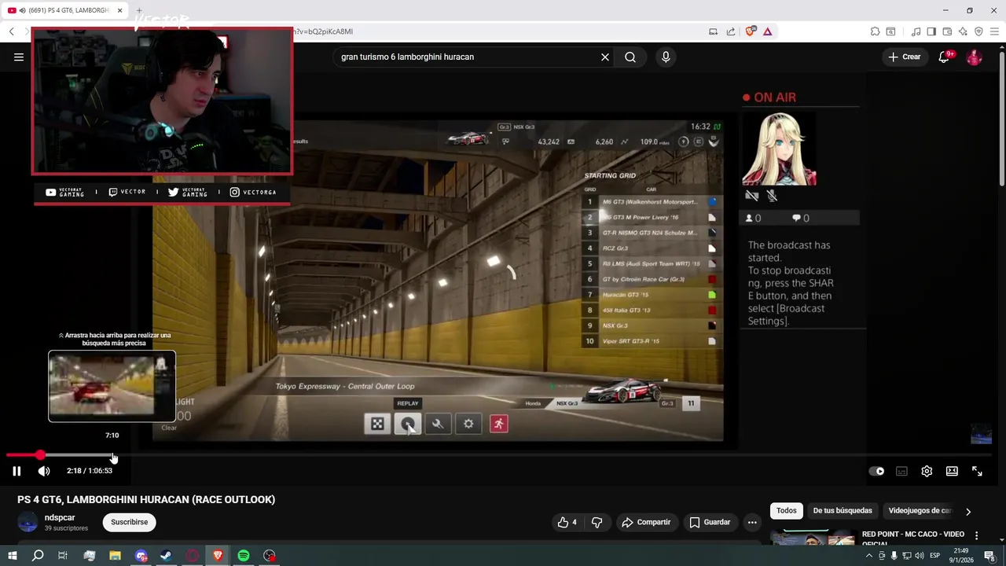Open Windows taskbar search
The width and height of the screenshot is (1006, 566).
pyautogui.click(x=38, y=556)
